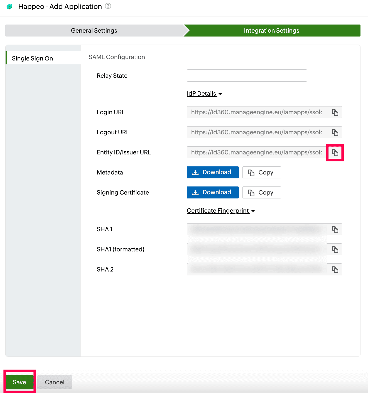
Task: Focus the Relay State input field
Action: click(247, 76)
